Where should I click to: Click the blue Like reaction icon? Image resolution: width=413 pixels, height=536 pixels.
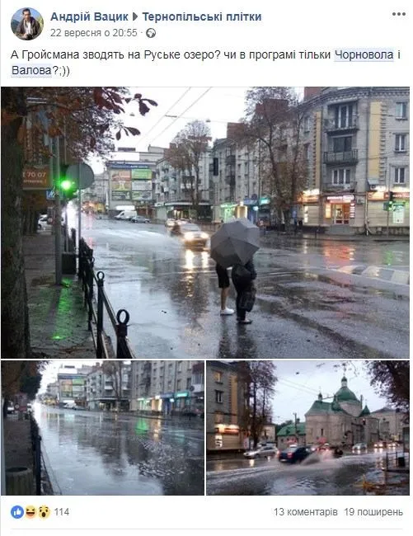(17, 512)
